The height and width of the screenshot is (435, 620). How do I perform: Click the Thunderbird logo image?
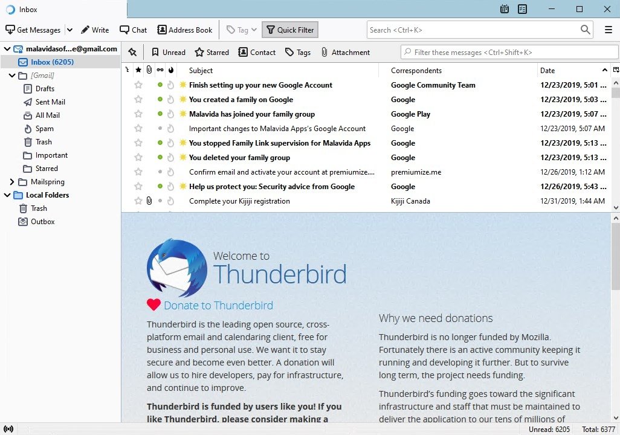click(176, 268)
